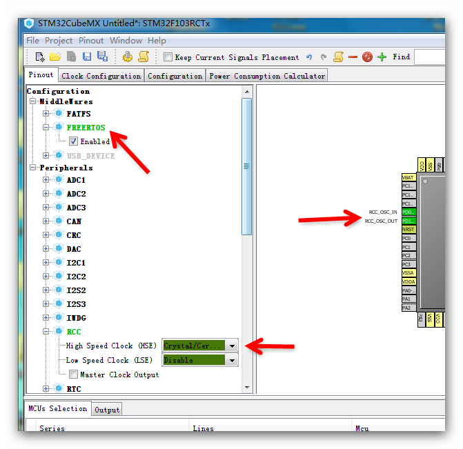
Task: Click the VBAT pin on the chip
Action: (x=408, y=177)
